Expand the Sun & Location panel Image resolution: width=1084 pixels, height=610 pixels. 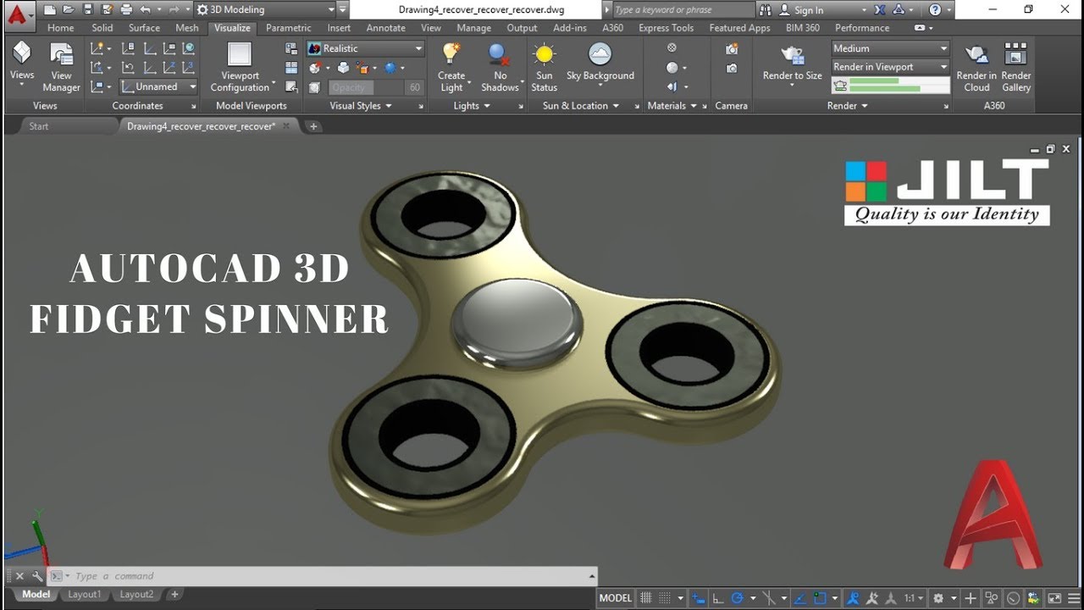tap(580, 106)
